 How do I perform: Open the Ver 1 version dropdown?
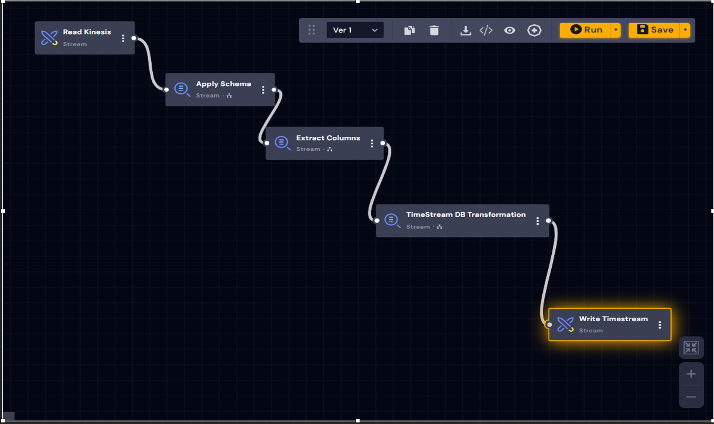(355, 30)
